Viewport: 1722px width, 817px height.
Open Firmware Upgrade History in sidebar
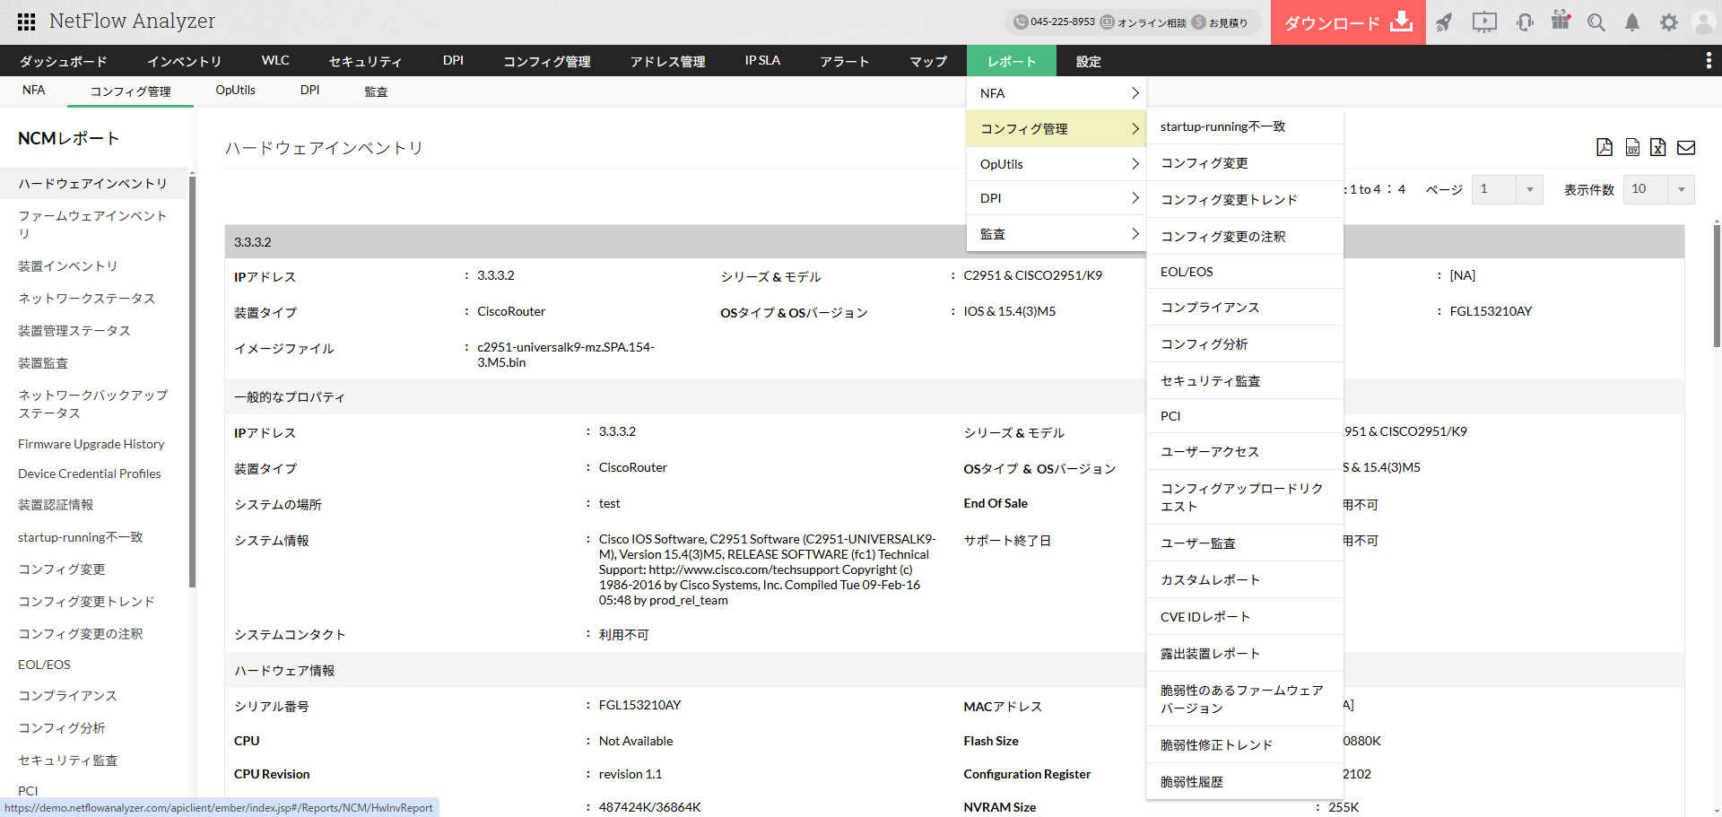pyautogui.click(x=91, y=444)
